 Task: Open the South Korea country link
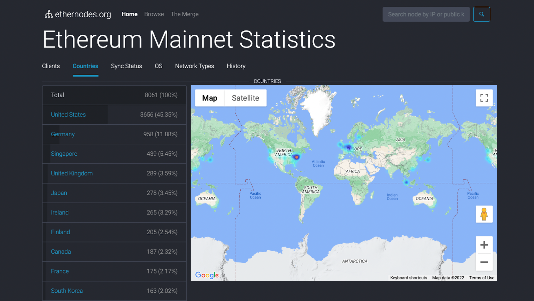click(67, 291)
